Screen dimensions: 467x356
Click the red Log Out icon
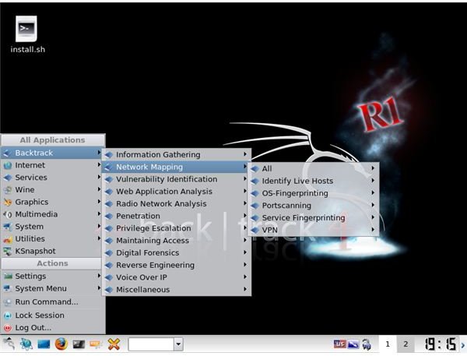pos(8,328)
